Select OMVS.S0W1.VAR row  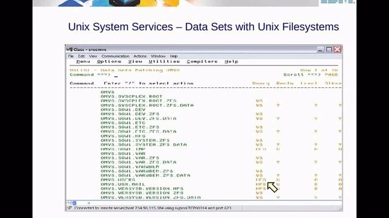click(x=123, y=153)
